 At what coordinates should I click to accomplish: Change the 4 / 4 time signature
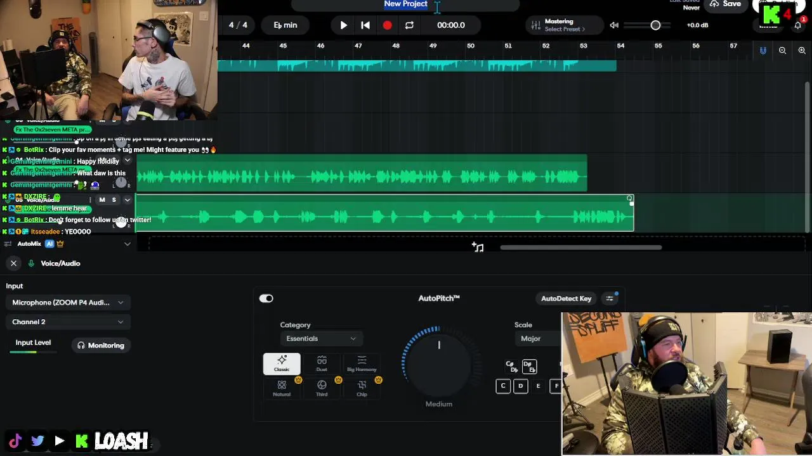tap(238, 25)
